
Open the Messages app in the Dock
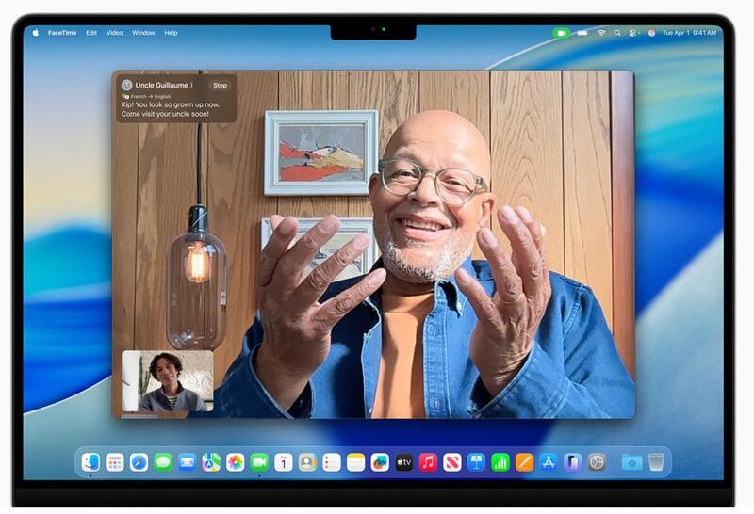click(x=163, y=462)
